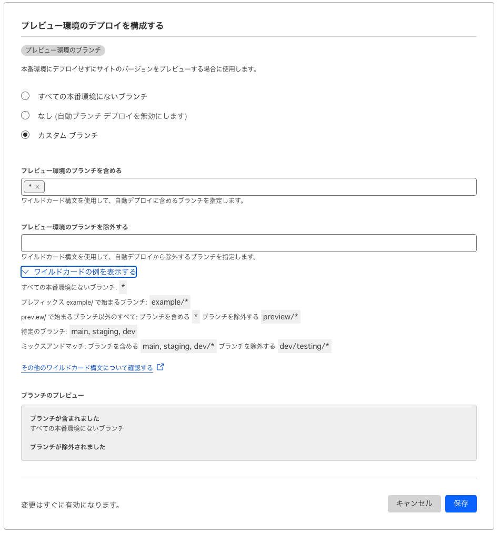
Task: Remove the * wildcard tag with x icon
Action: [38, 187]
